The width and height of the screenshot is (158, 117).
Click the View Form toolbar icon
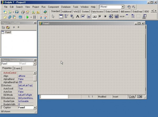[x=10, y=17]
